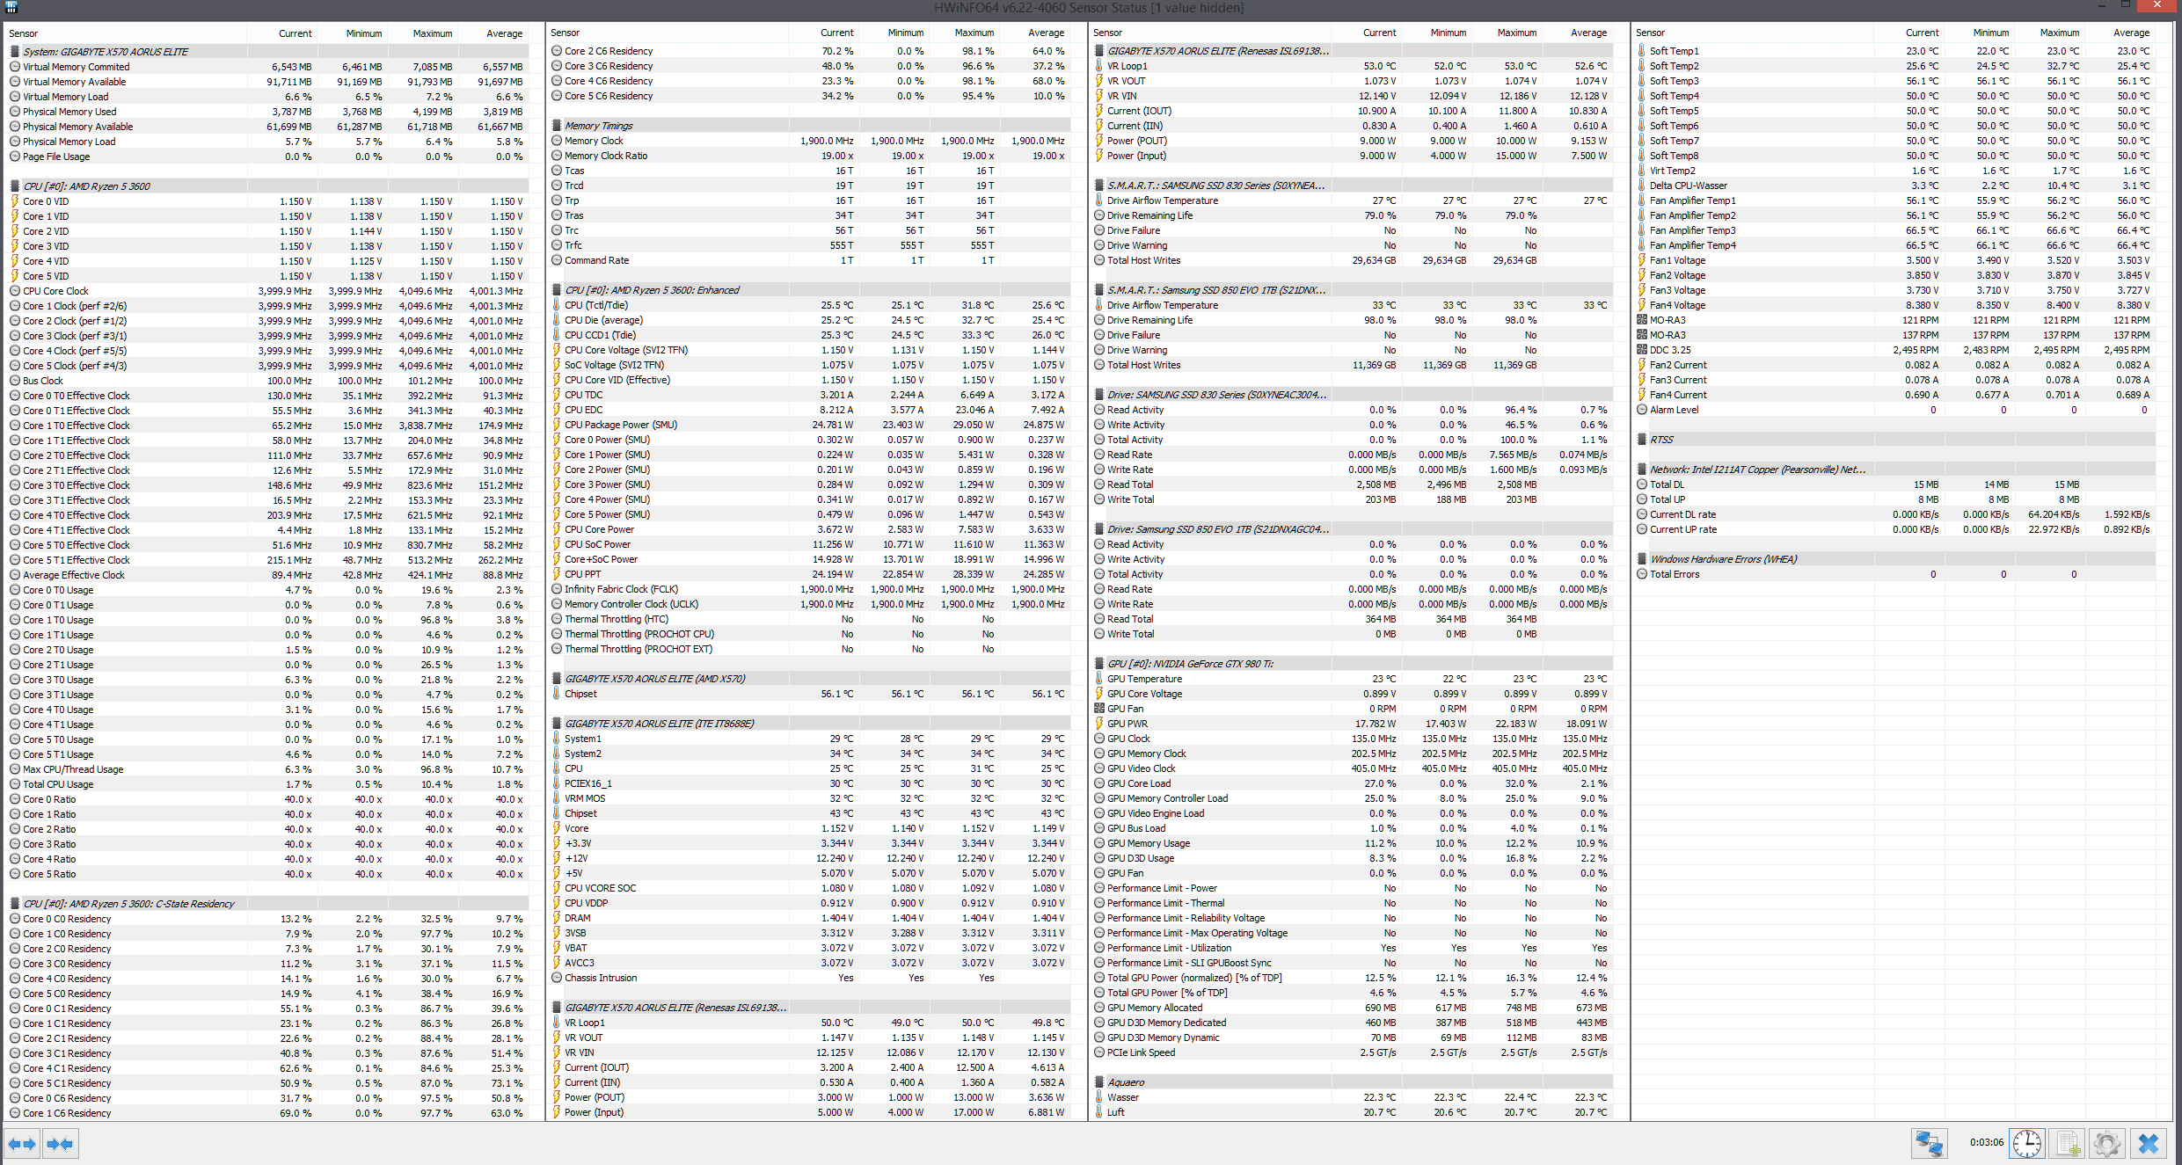Select the Infinity Fabric Clock (FCLK) row
Screen dimensions: 2182x1165
(x=810, y=589)
